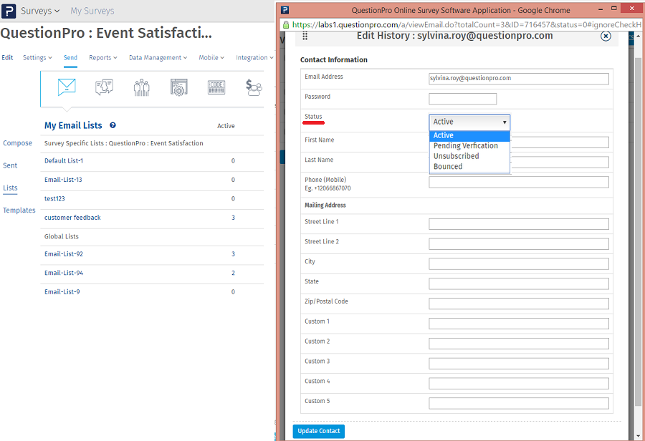
Task: Open the social chat distribution icon
Action: pyautogui.click(x=104, y=86)
